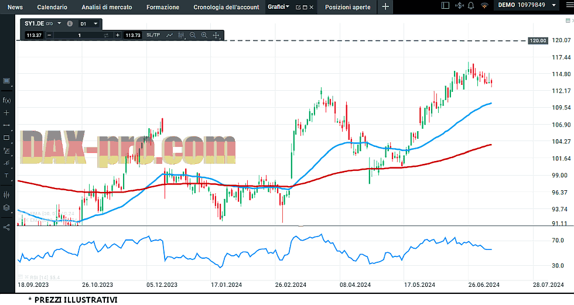Image resolution: width=574 pixels, height=305 pixels.
Task: Toggle the volume swap arrows in order box
Action: pyautogui.click(x=106, y=35)
